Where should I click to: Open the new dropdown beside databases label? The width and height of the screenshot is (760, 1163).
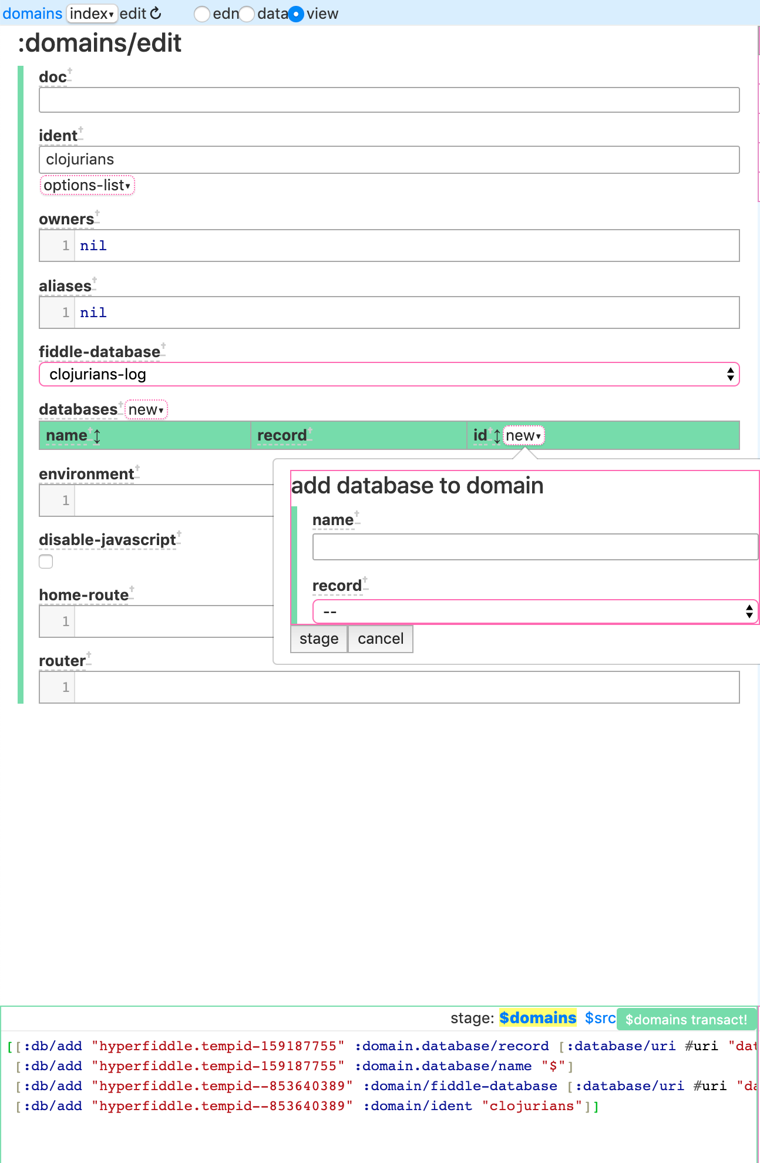pyautogui.click(x=146, y=409)
